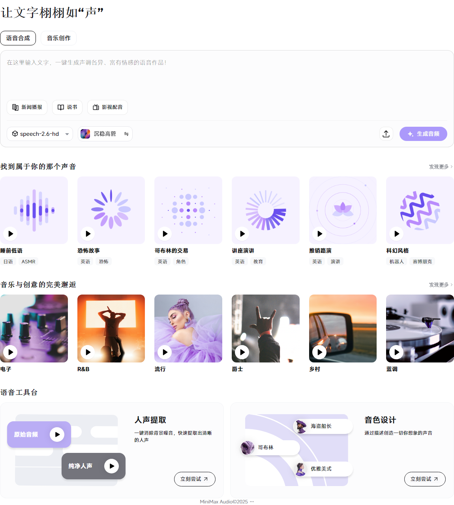The height and width of the screenshot is (505, 454).
Task: Play the 睡前低语 voice sample
Action: (x=11, y=234)
